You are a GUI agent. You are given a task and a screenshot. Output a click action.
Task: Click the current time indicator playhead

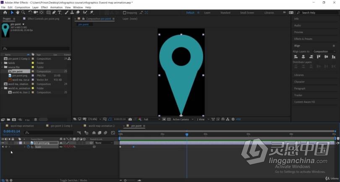[187, 135]
